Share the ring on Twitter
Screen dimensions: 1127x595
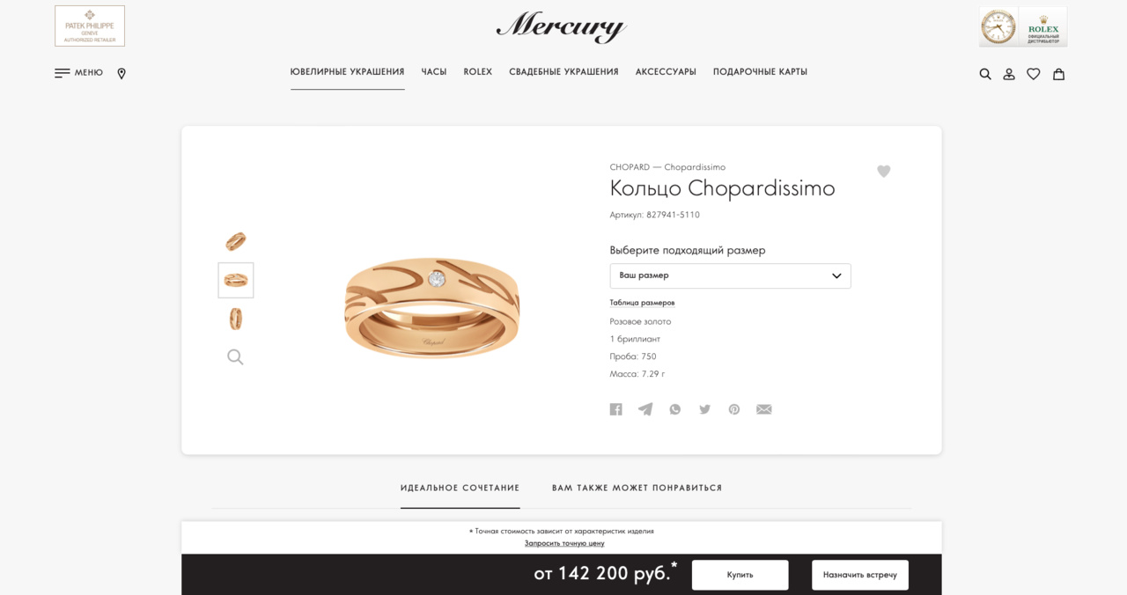coord(704,409)
